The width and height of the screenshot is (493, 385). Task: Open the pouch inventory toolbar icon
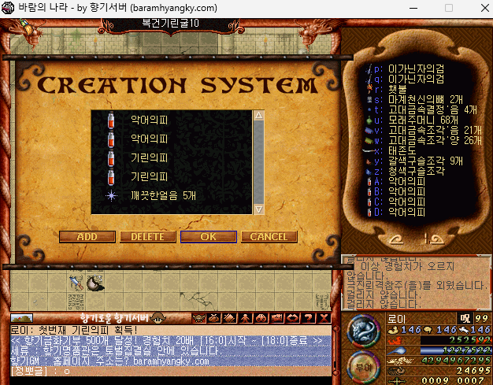(214, 318)
